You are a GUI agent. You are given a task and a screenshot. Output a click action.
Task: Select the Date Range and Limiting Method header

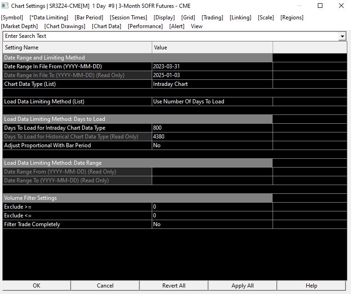pos(137,58)
